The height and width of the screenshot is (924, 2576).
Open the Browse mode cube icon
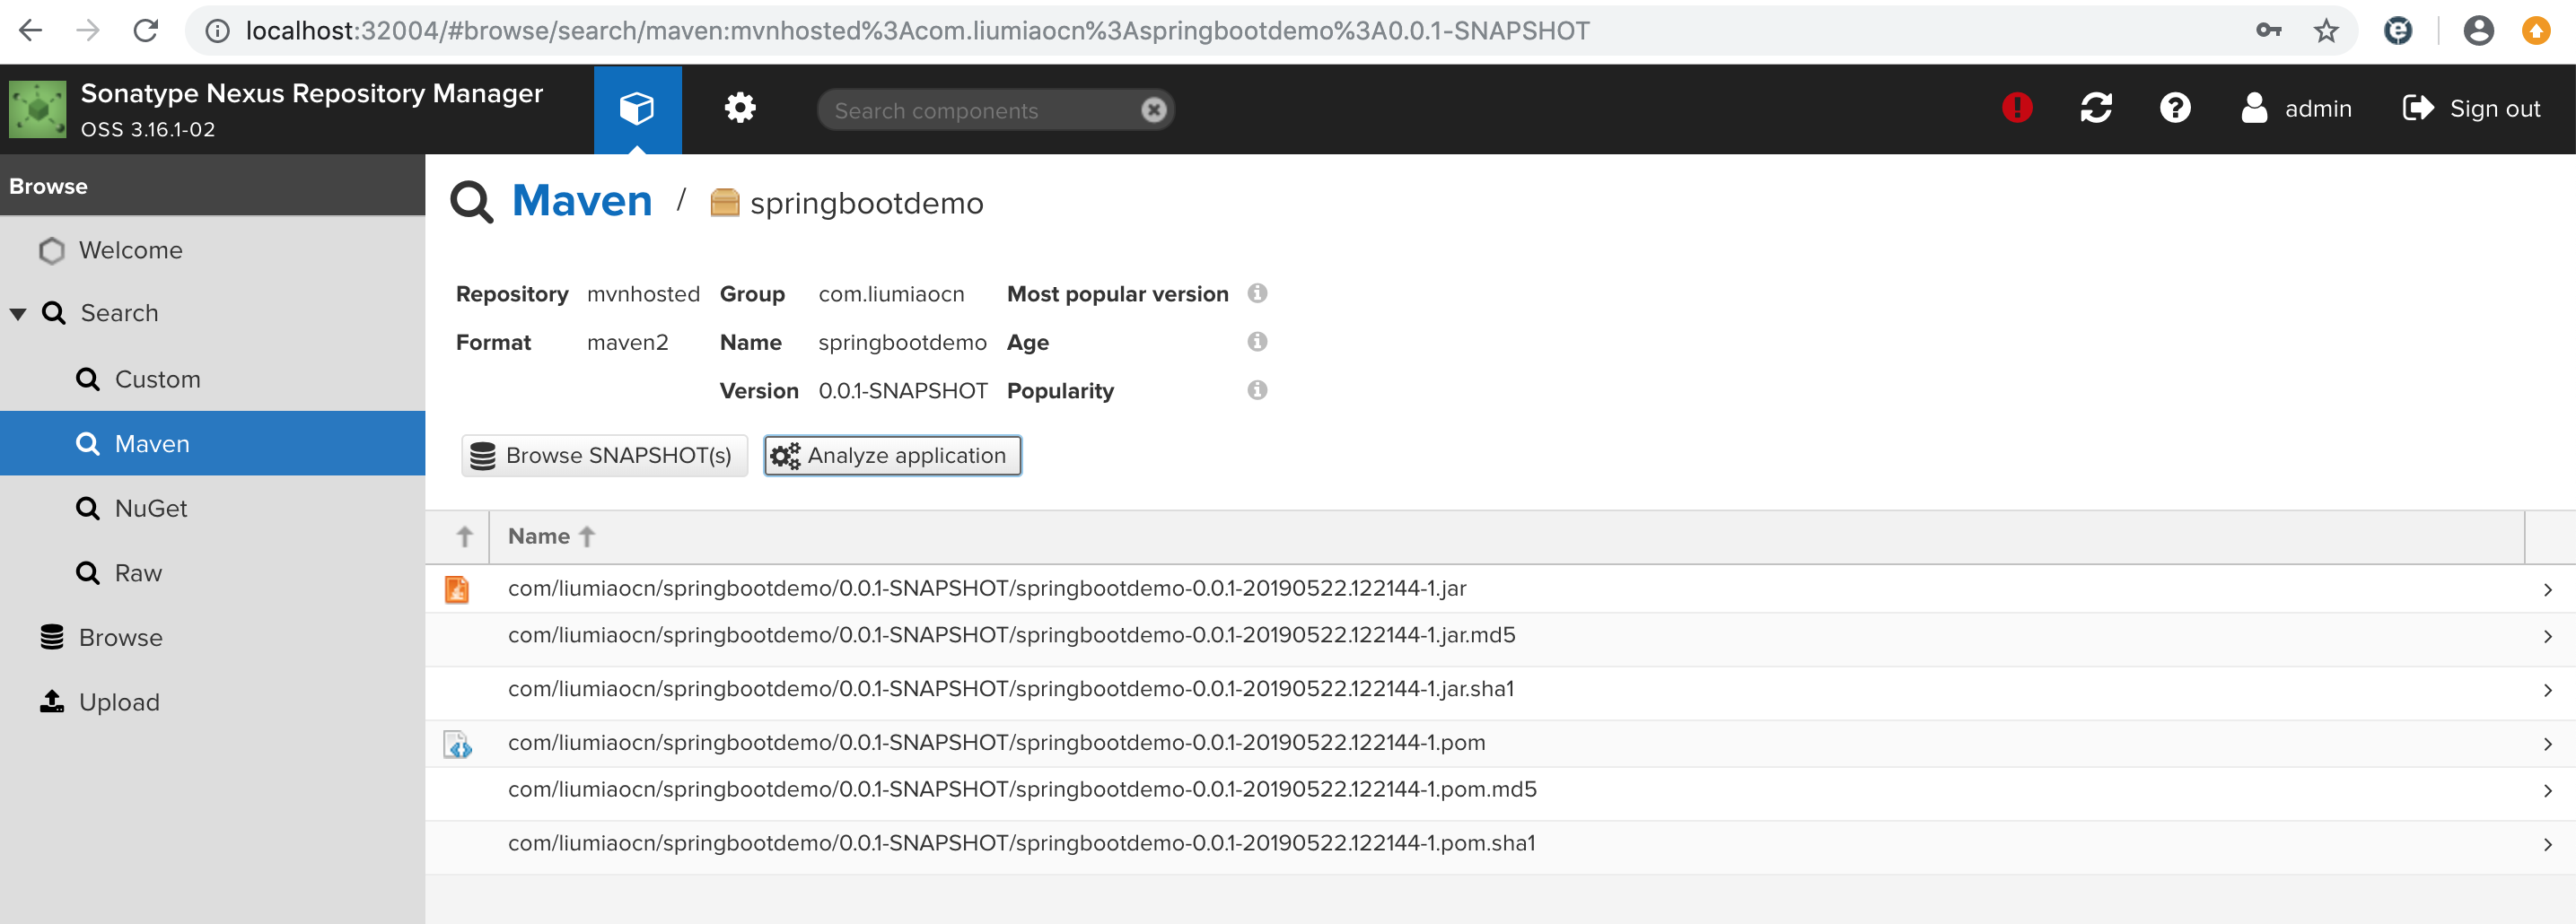click(637, 108)
